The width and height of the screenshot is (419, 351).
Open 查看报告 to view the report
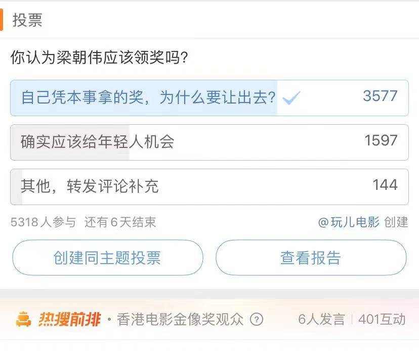click(x=311, y=258)
